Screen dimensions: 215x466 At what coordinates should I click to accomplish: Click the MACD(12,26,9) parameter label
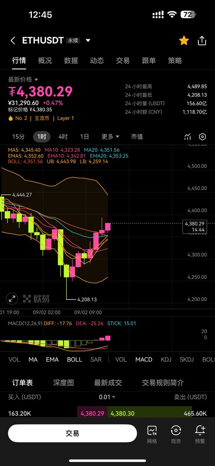pos(24,323)
